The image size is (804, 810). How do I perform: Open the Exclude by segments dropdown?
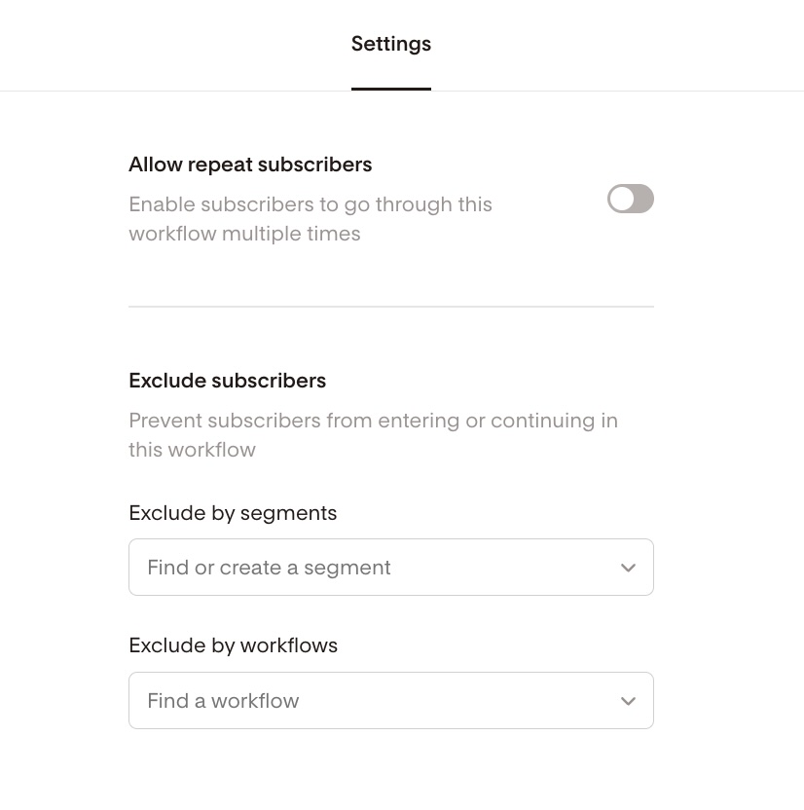point(390,568)
